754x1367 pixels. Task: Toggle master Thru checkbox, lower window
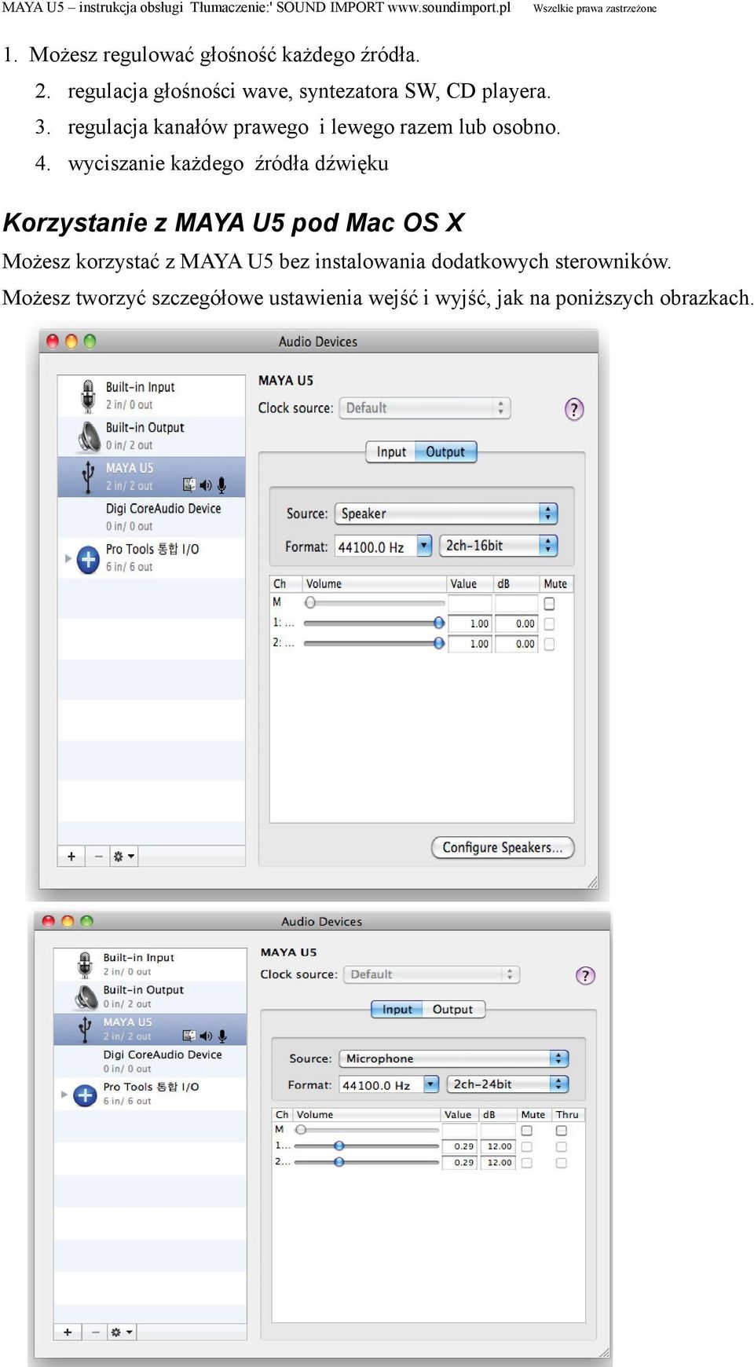[x=561, y=1131]
